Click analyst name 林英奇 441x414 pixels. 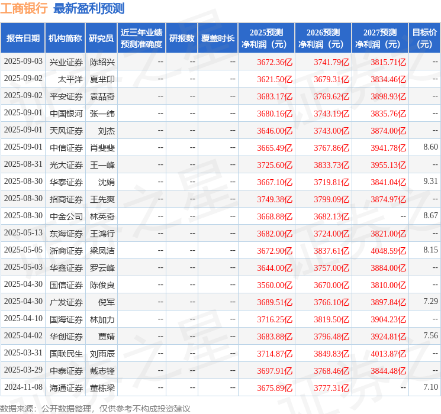[x=102, y=216]
